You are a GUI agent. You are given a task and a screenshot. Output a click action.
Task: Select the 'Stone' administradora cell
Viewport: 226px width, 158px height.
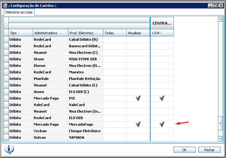tap(50, 59)
